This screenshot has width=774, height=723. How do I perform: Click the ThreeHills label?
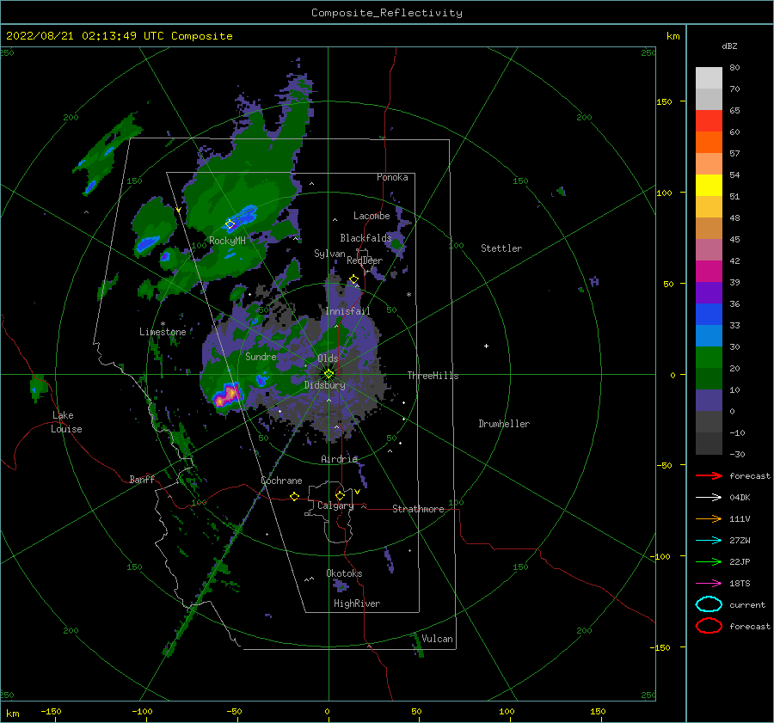(433, 376)
